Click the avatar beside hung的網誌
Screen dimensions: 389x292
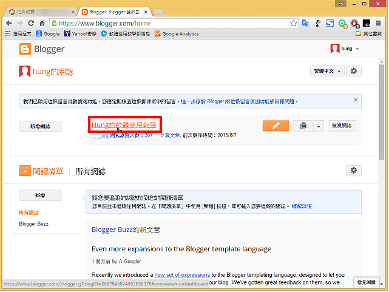(25, 72)
